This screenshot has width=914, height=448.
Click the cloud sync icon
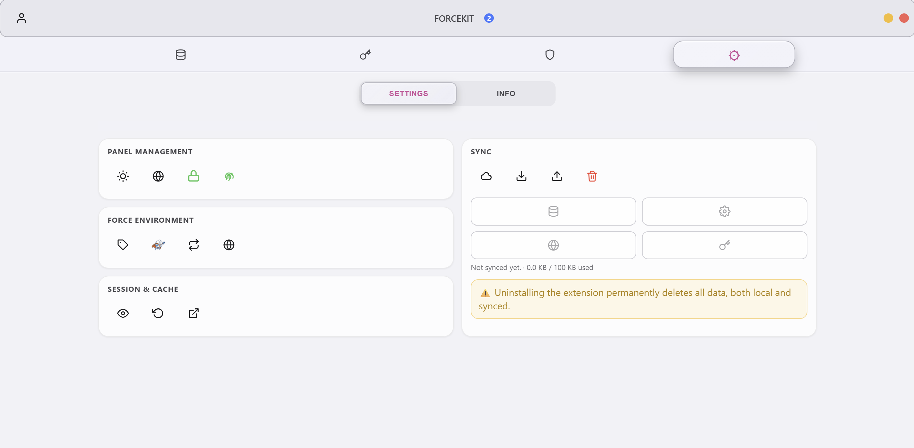486,176
